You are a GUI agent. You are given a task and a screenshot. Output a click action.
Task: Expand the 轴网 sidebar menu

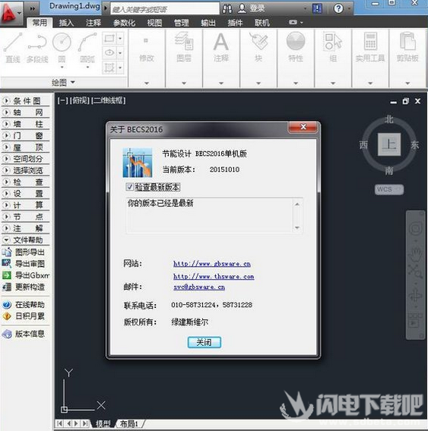coord(26,113)
